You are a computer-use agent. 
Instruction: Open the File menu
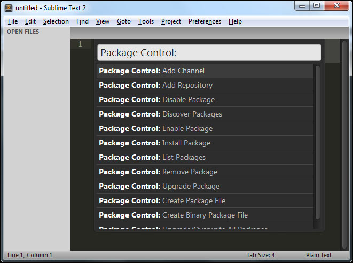point(13,21)
